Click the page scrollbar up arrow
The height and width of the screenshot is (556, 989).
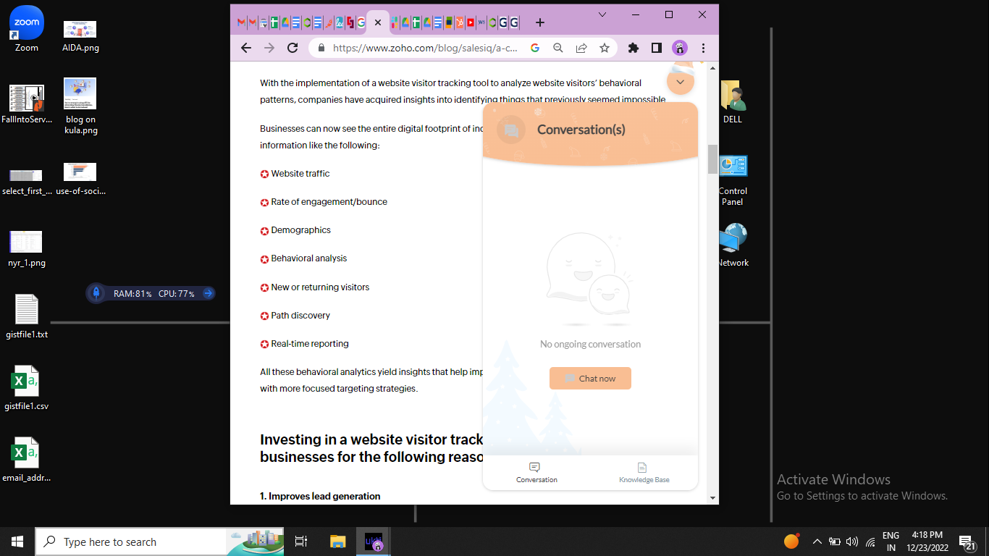click(x=712, y=68)
